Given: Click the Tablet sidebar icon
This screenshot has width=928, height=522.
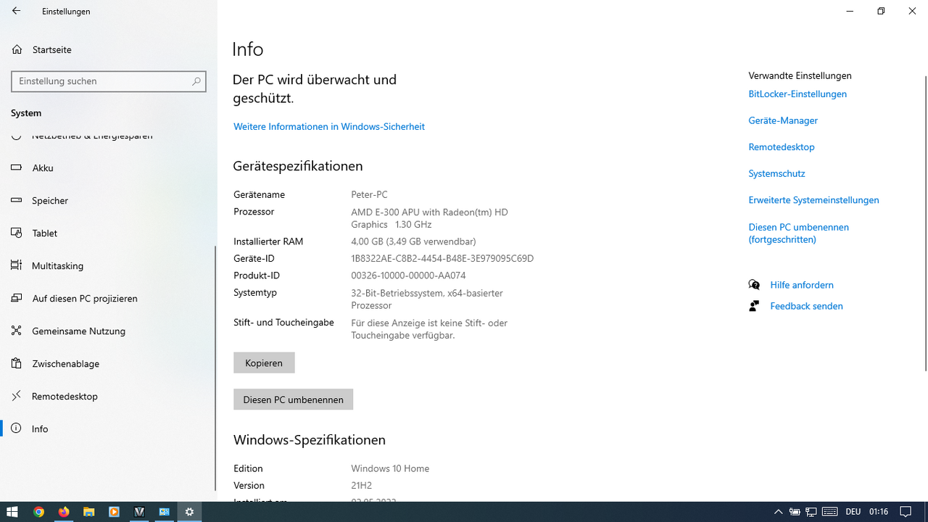Looking at the screenshot, I should 17,233.
